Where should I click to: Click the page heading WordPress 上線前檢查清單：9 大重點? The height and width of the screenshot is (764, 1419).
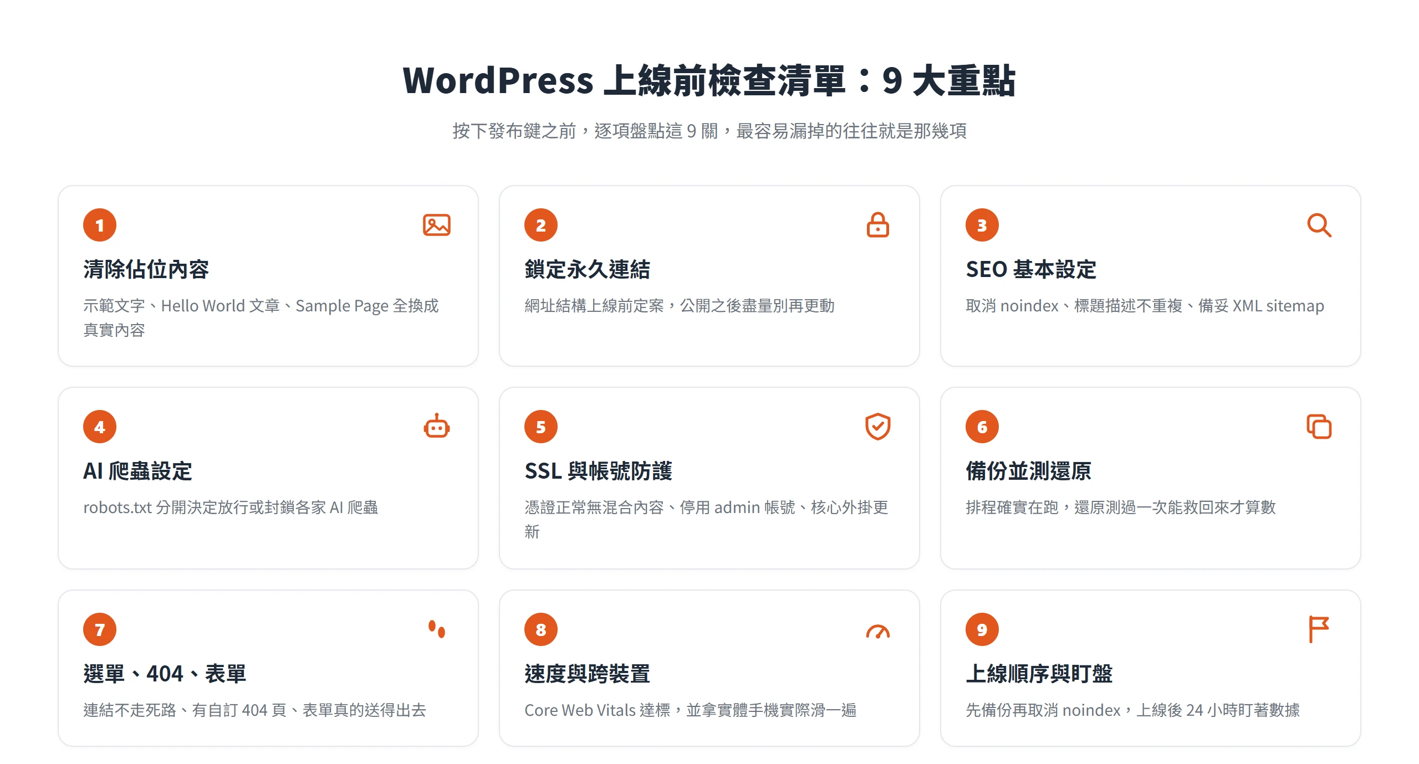(709, 80)
